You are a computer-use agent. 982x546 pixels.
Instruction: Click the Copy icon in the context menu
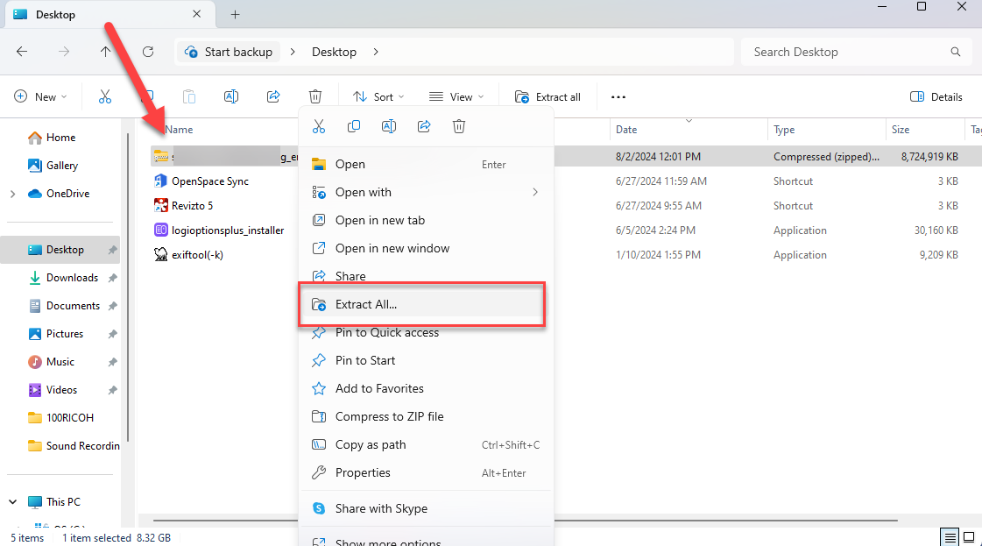pyautogui.click(x=354, y=126)
